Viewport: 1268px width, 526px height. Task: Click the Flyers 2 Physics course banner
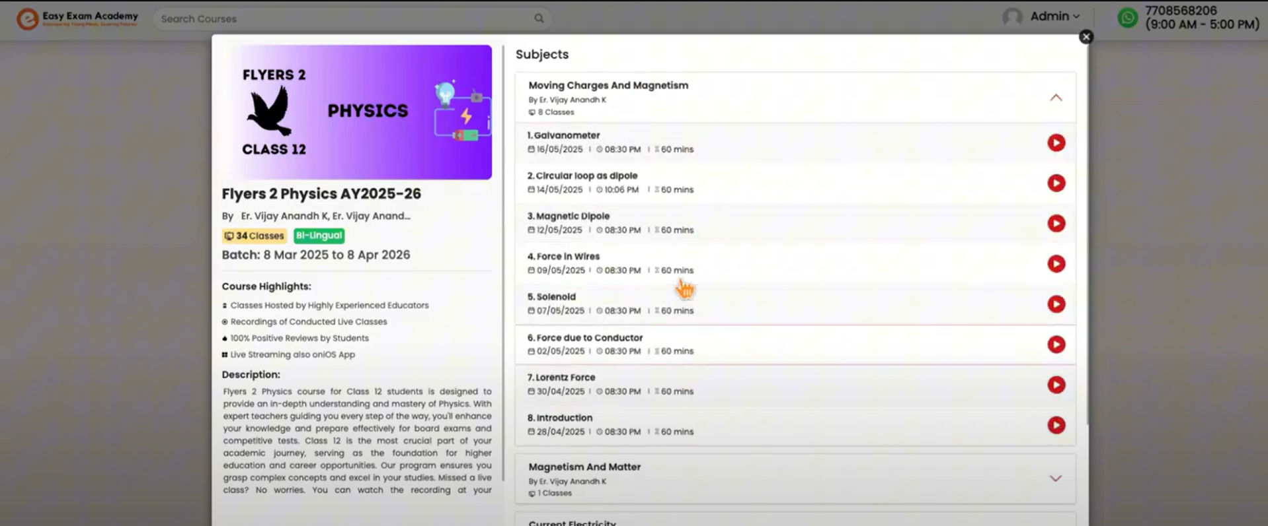click(x=357, y=112)
